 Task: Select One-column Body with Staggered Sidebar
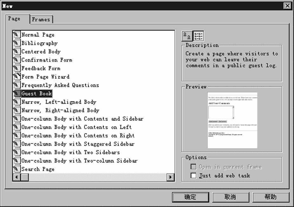[78, 144]
